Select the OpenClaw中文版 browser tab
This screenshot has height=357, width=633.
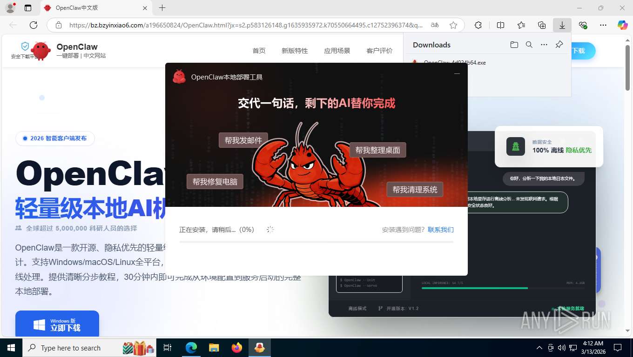(96, 8)
